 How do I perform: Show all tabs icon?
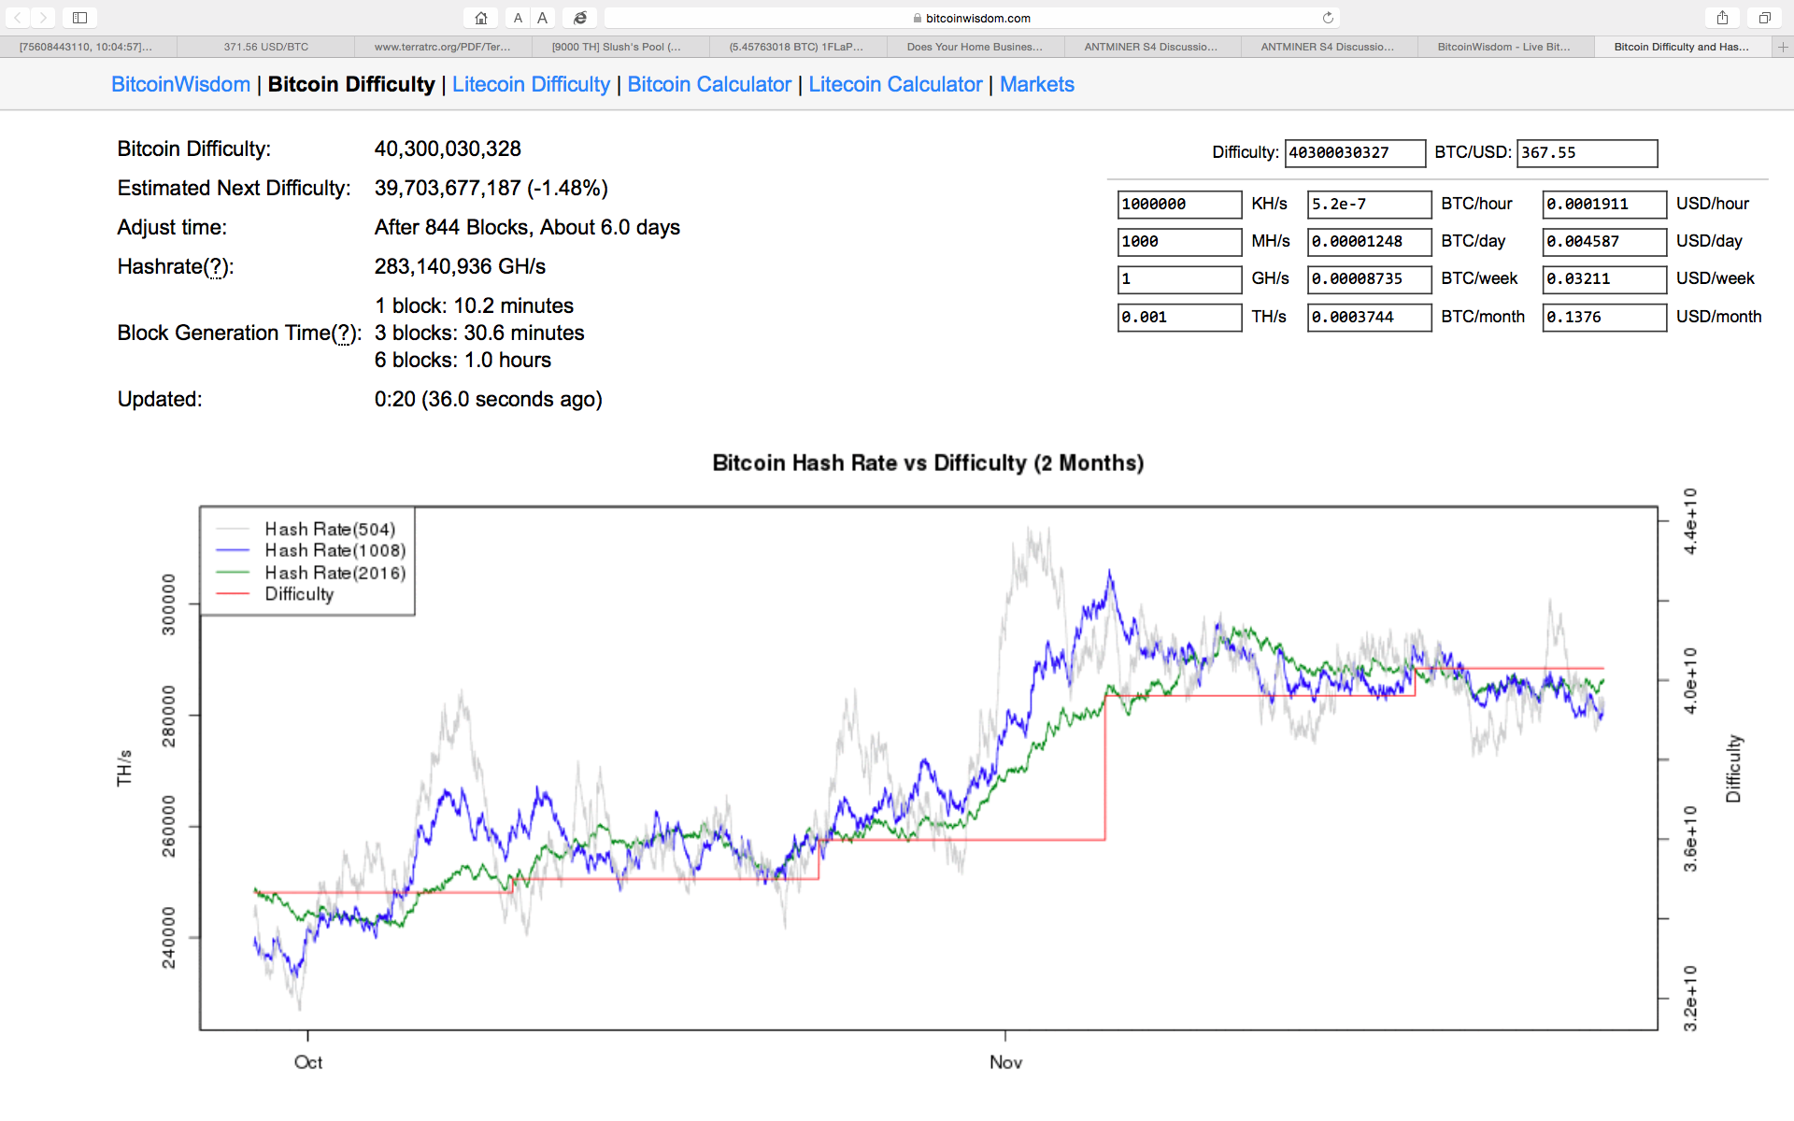1764,18
